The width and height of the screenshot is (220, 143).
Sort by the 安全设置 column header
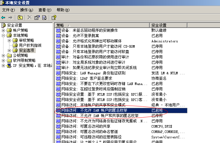tap(169, 25)
